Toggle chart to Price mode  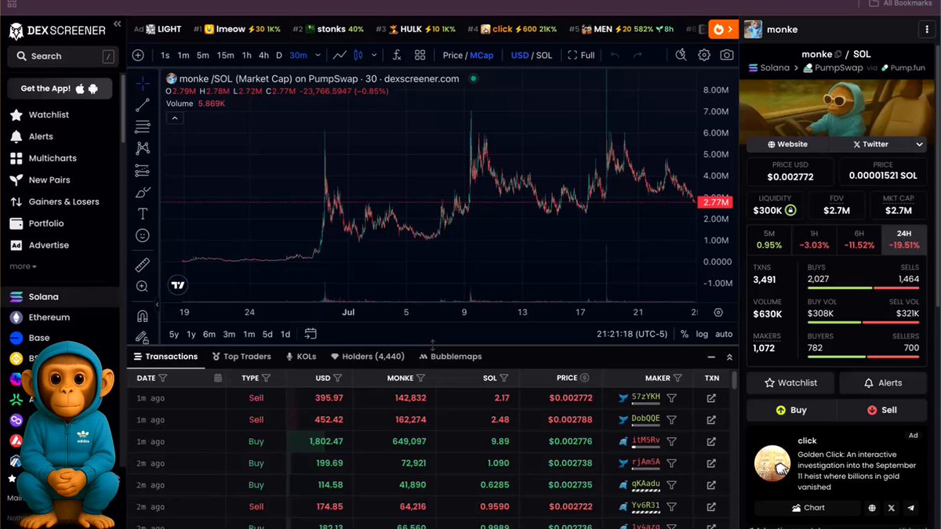point(452,55)
